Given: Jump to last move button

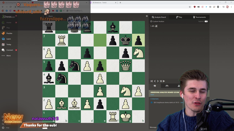Looking at the screenshot, I should (x=161, y=81).
